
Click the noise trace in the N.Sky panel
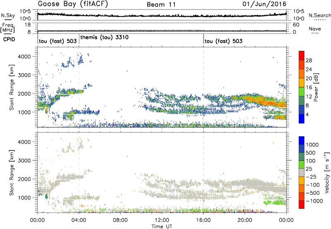coord(162,16)
